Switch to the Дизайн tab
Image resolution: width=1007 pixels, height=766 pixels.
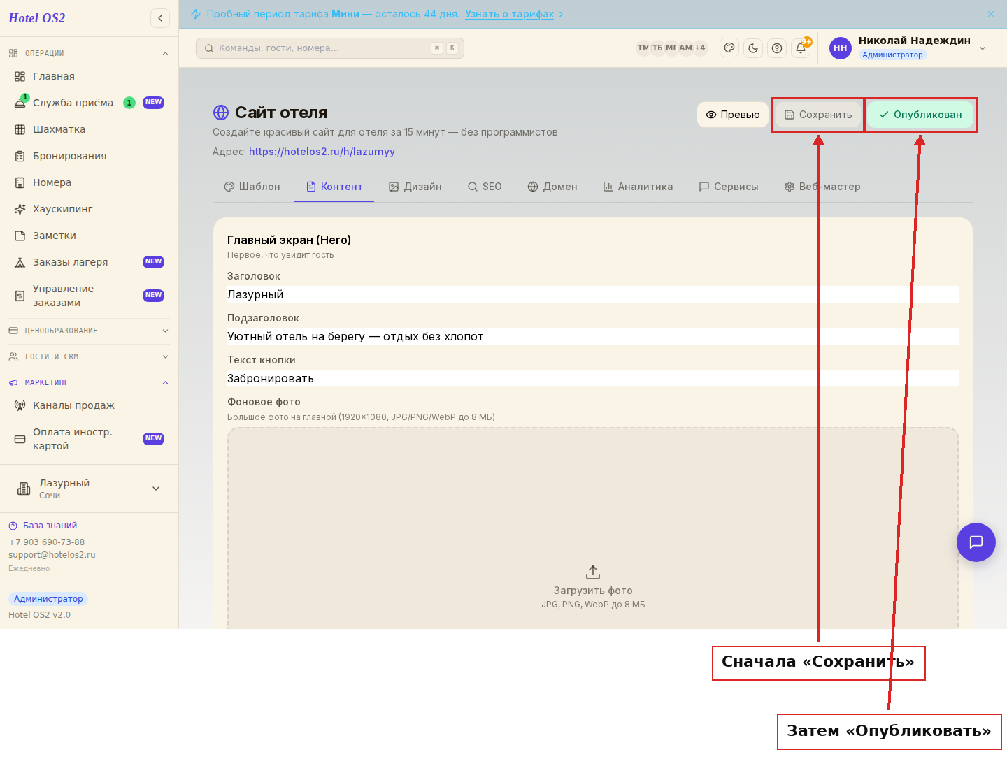point(415,187)
